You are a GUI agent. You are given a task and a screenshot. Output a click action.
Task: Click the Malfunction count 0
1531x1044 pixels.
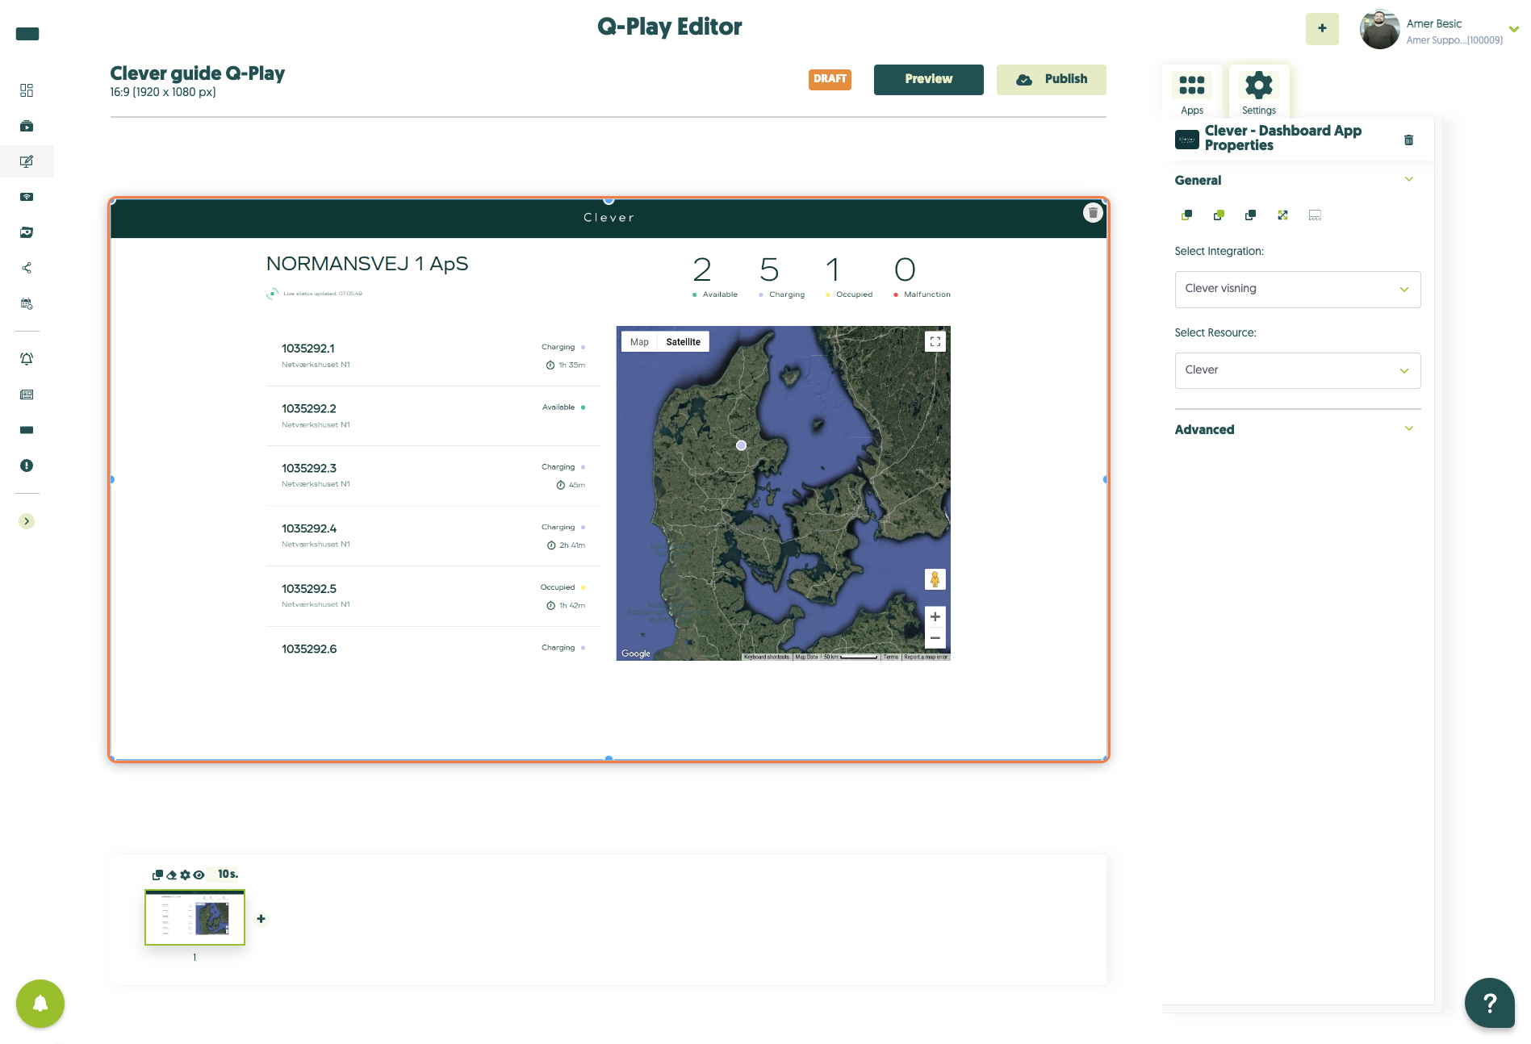(x=905, y=269)
